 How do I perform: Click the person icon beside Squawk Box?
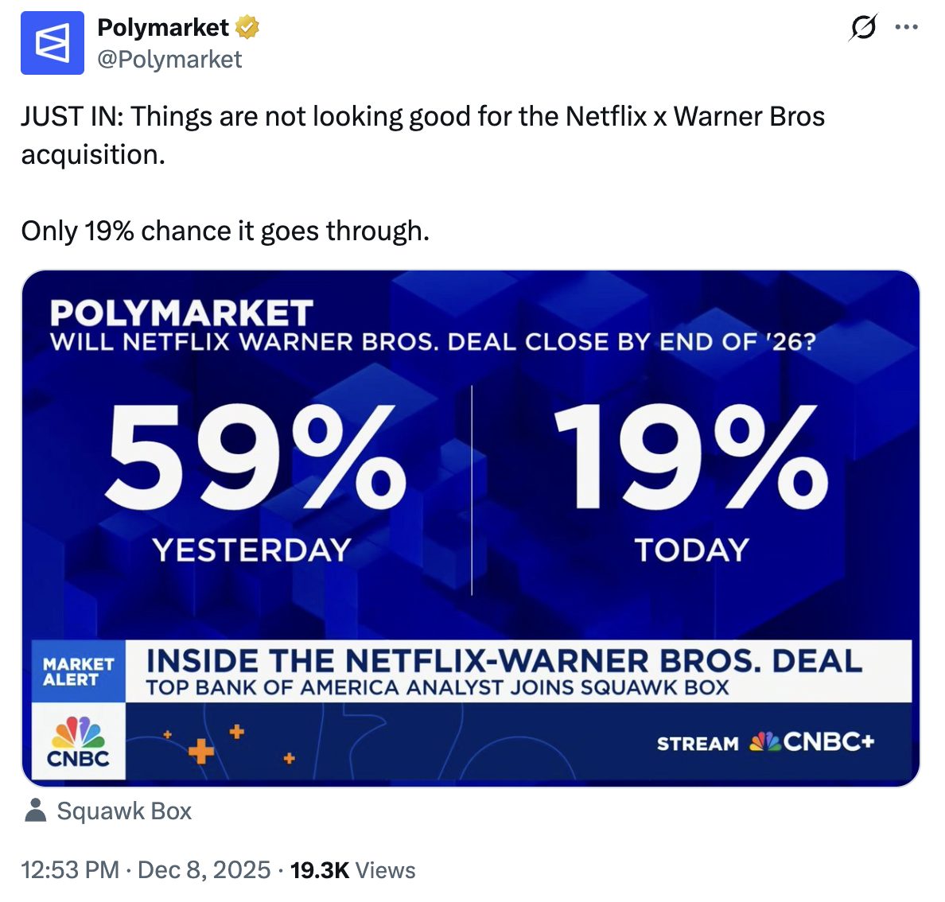point(36,811)
